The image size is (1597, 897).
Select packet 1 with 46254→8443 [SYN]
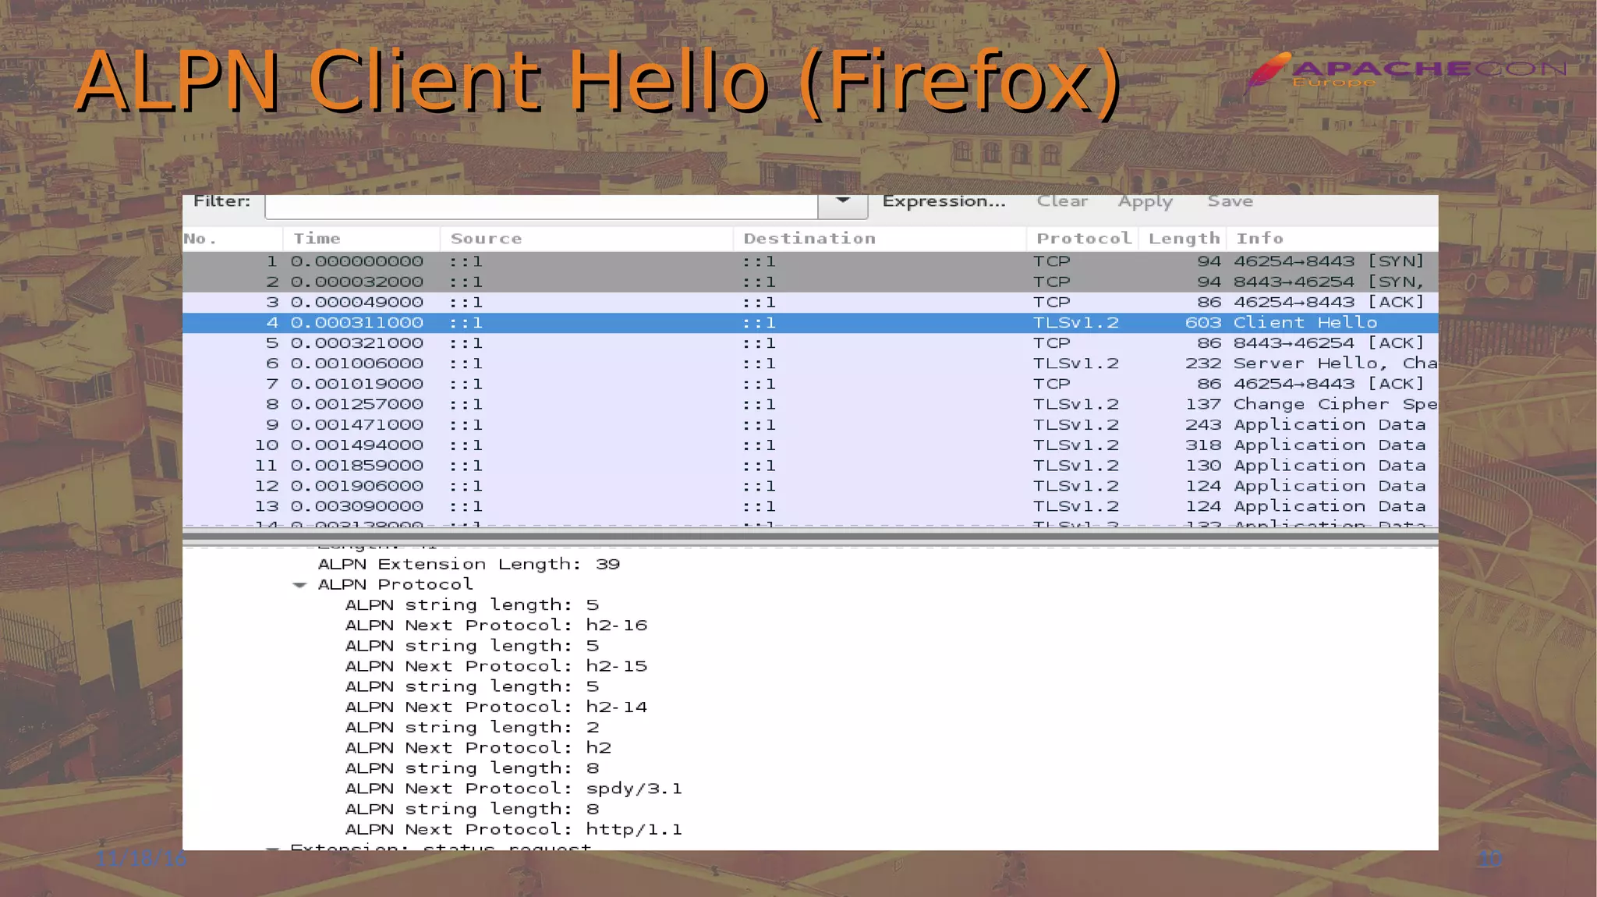coord(810,261)
